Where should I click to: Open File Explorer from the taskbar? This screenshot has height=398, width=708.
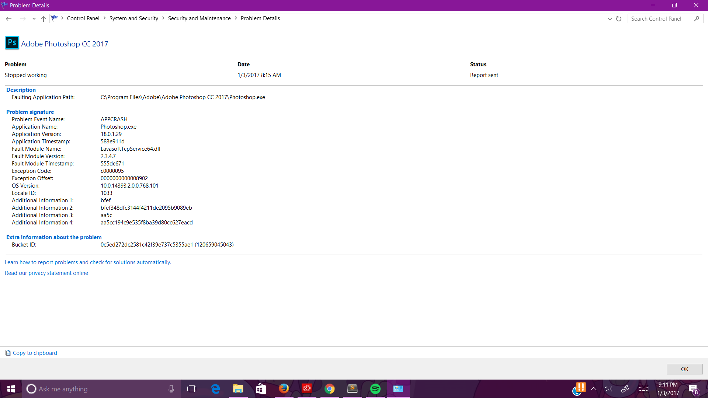(x=238, y=389)
